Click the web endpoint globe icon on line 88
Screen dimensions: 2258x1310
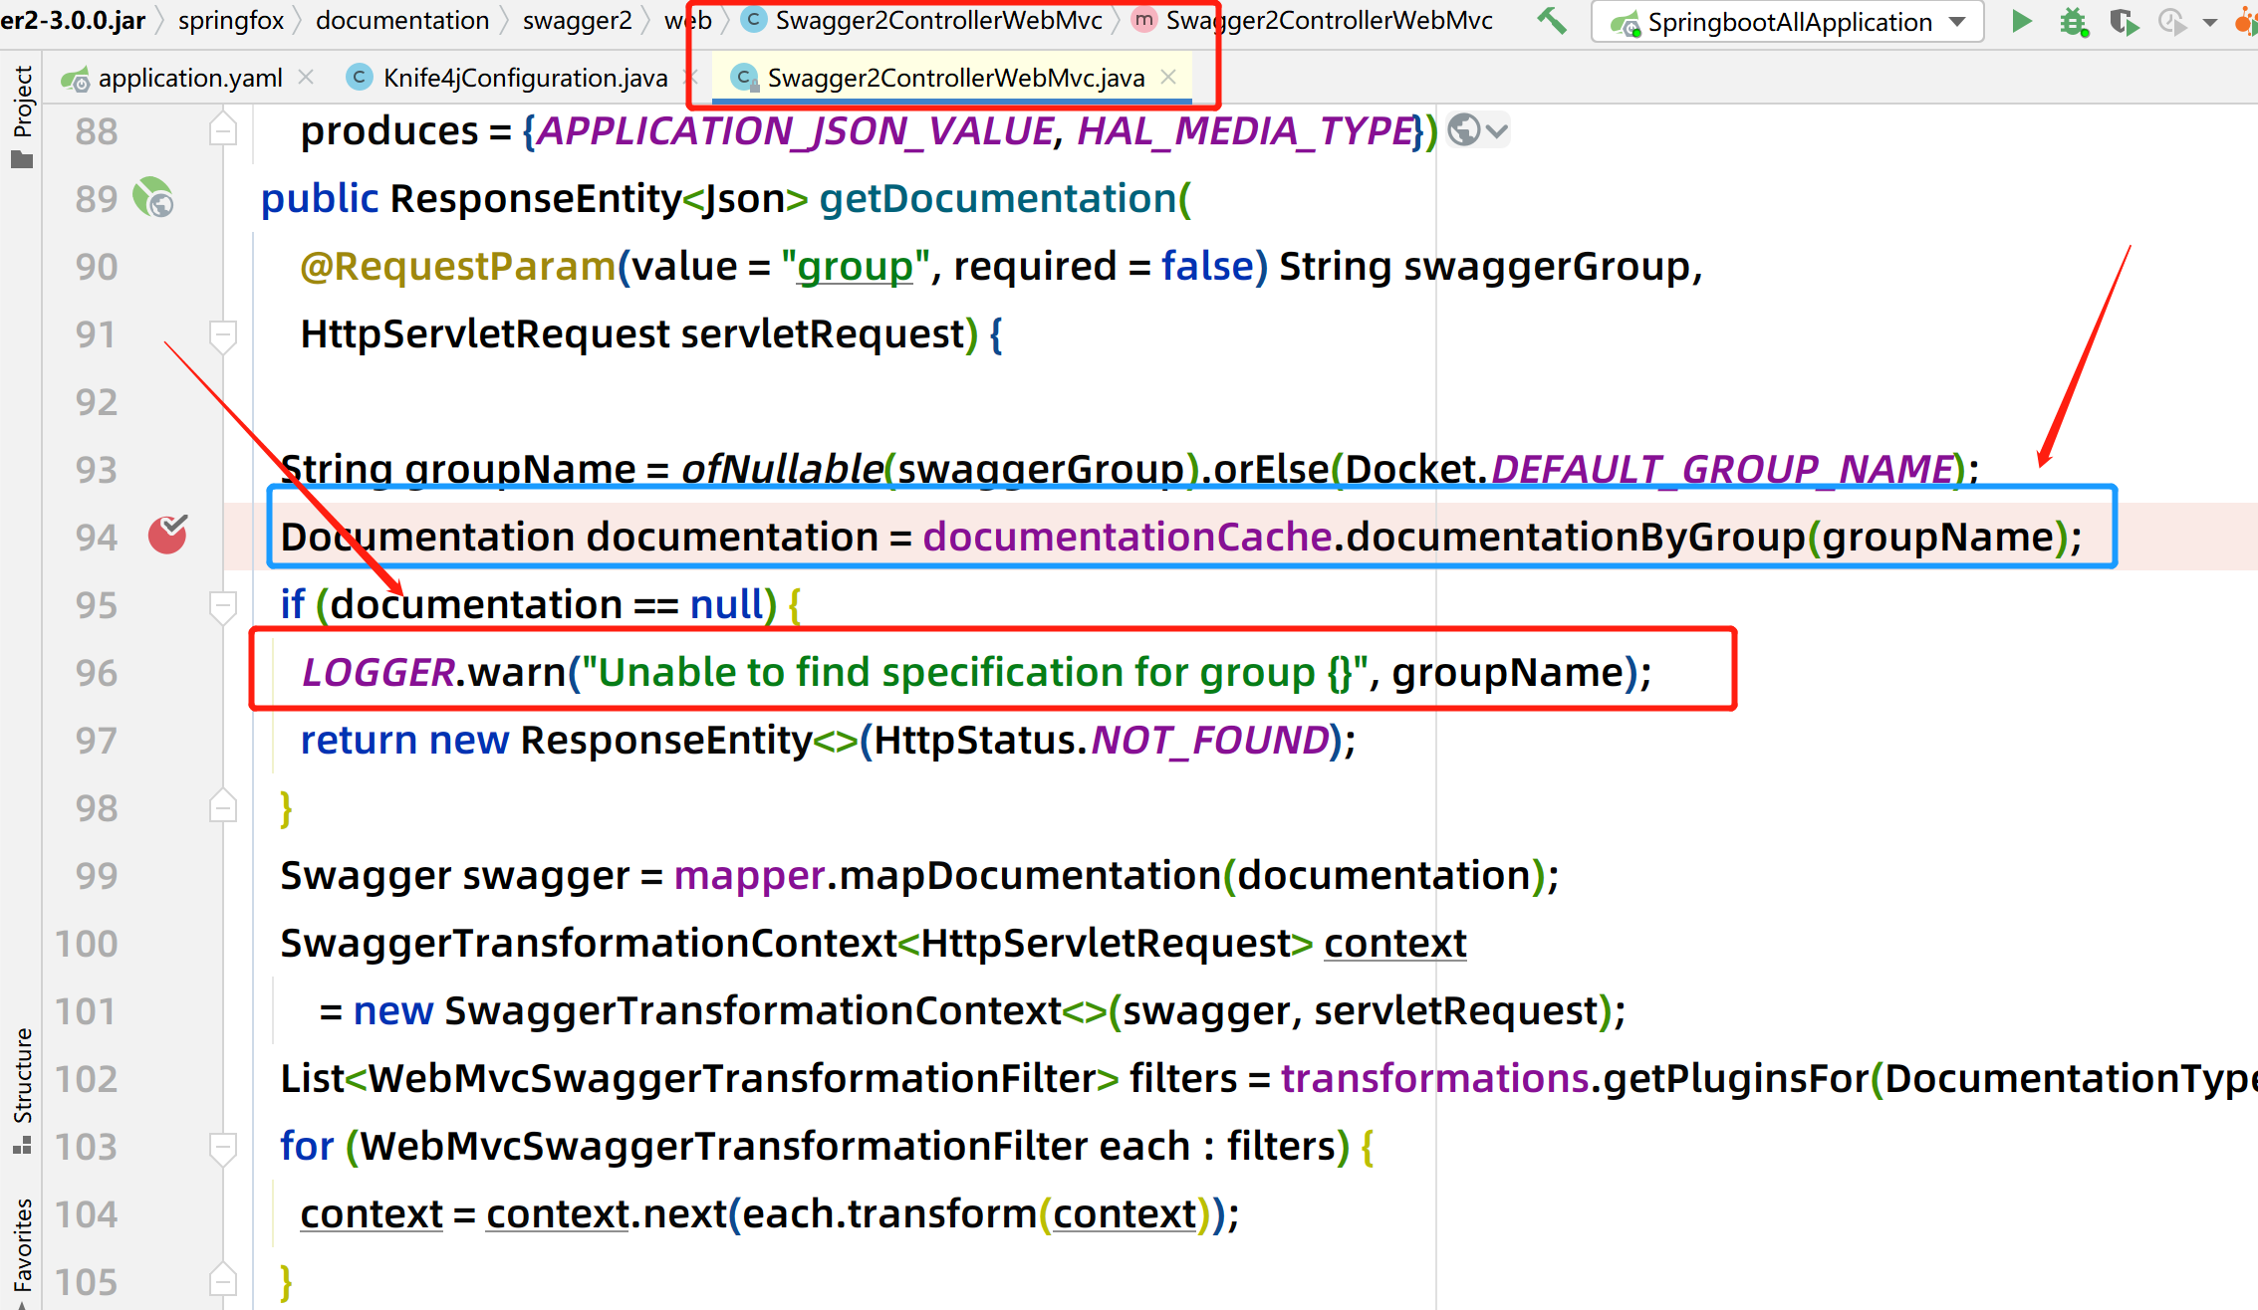(x=1464, y=130)
